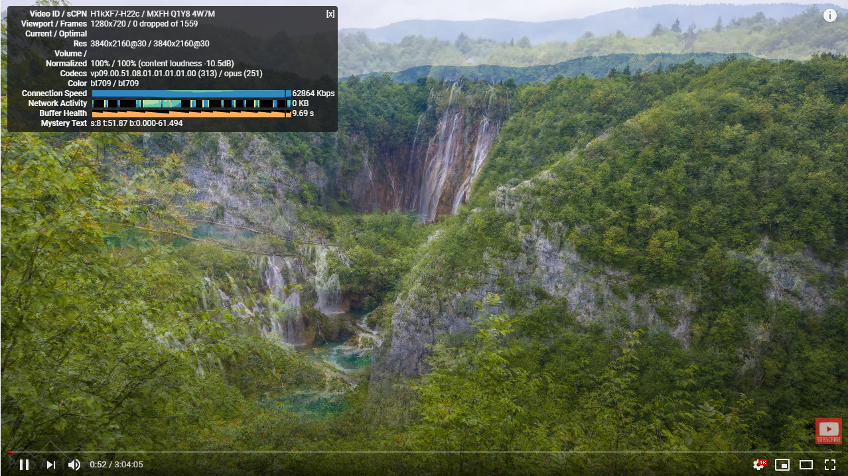Open the info cards icon

830,15
